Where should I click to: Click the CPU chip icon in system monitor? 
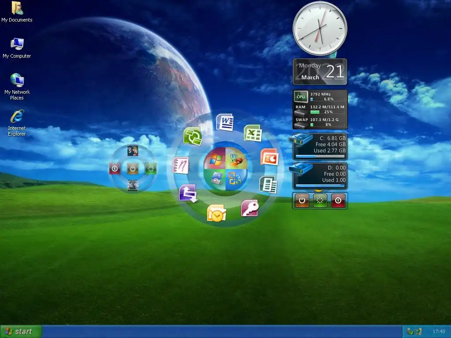point(301,96)
